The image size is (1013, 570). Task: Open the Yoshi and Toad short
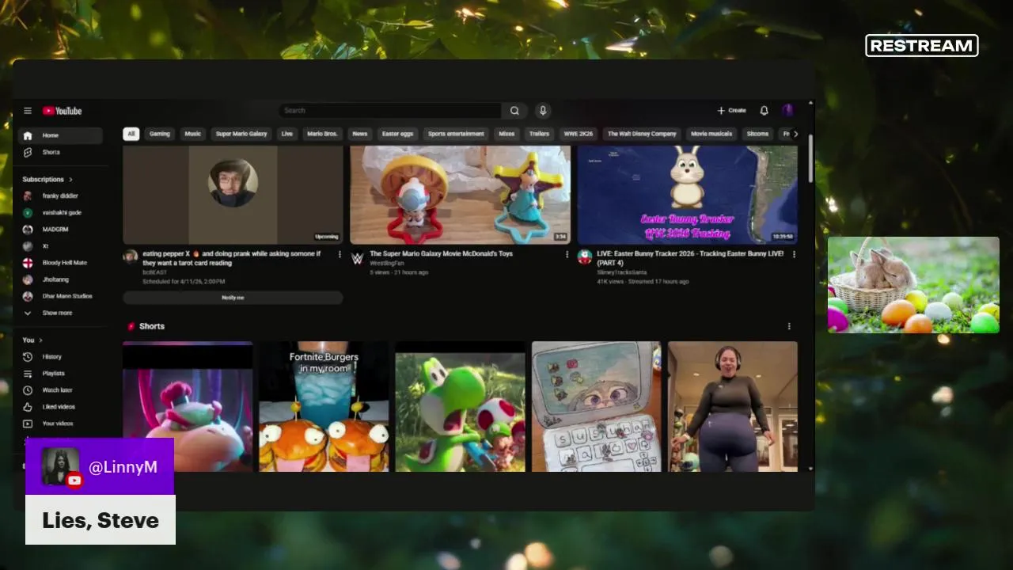(x=460, y=407)
